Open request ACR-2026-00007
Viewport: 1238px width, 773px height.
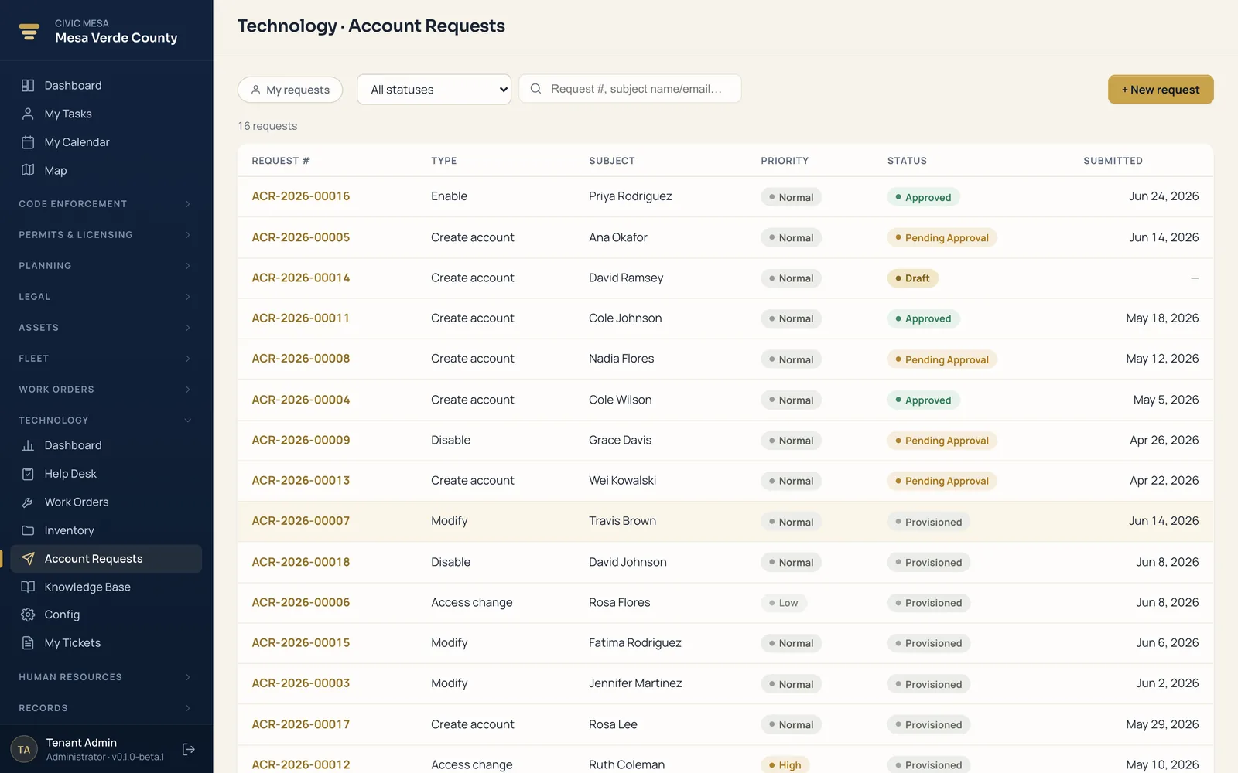pyautogui.click(x=300, y=521)
